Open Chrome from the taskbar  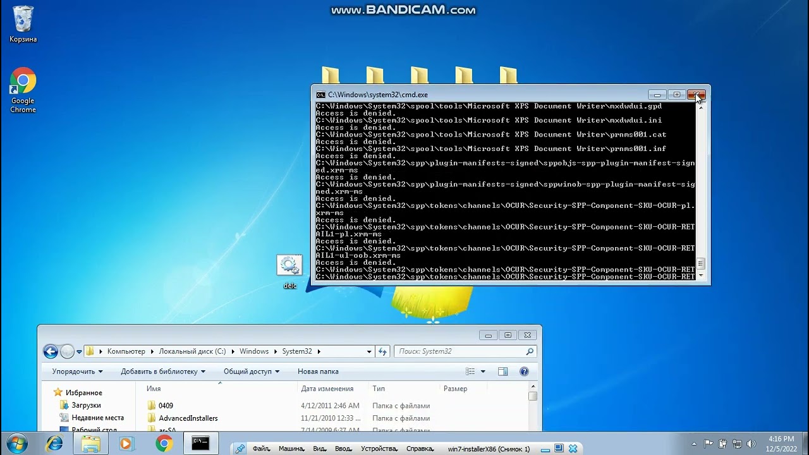click(x=164, y=444)
